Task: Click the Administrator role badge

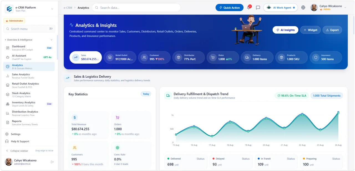Action: coord(14,21)
